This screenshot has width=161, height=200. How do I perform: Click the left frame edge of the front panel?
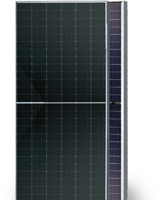pyautogui.click(x=16, y=101)
